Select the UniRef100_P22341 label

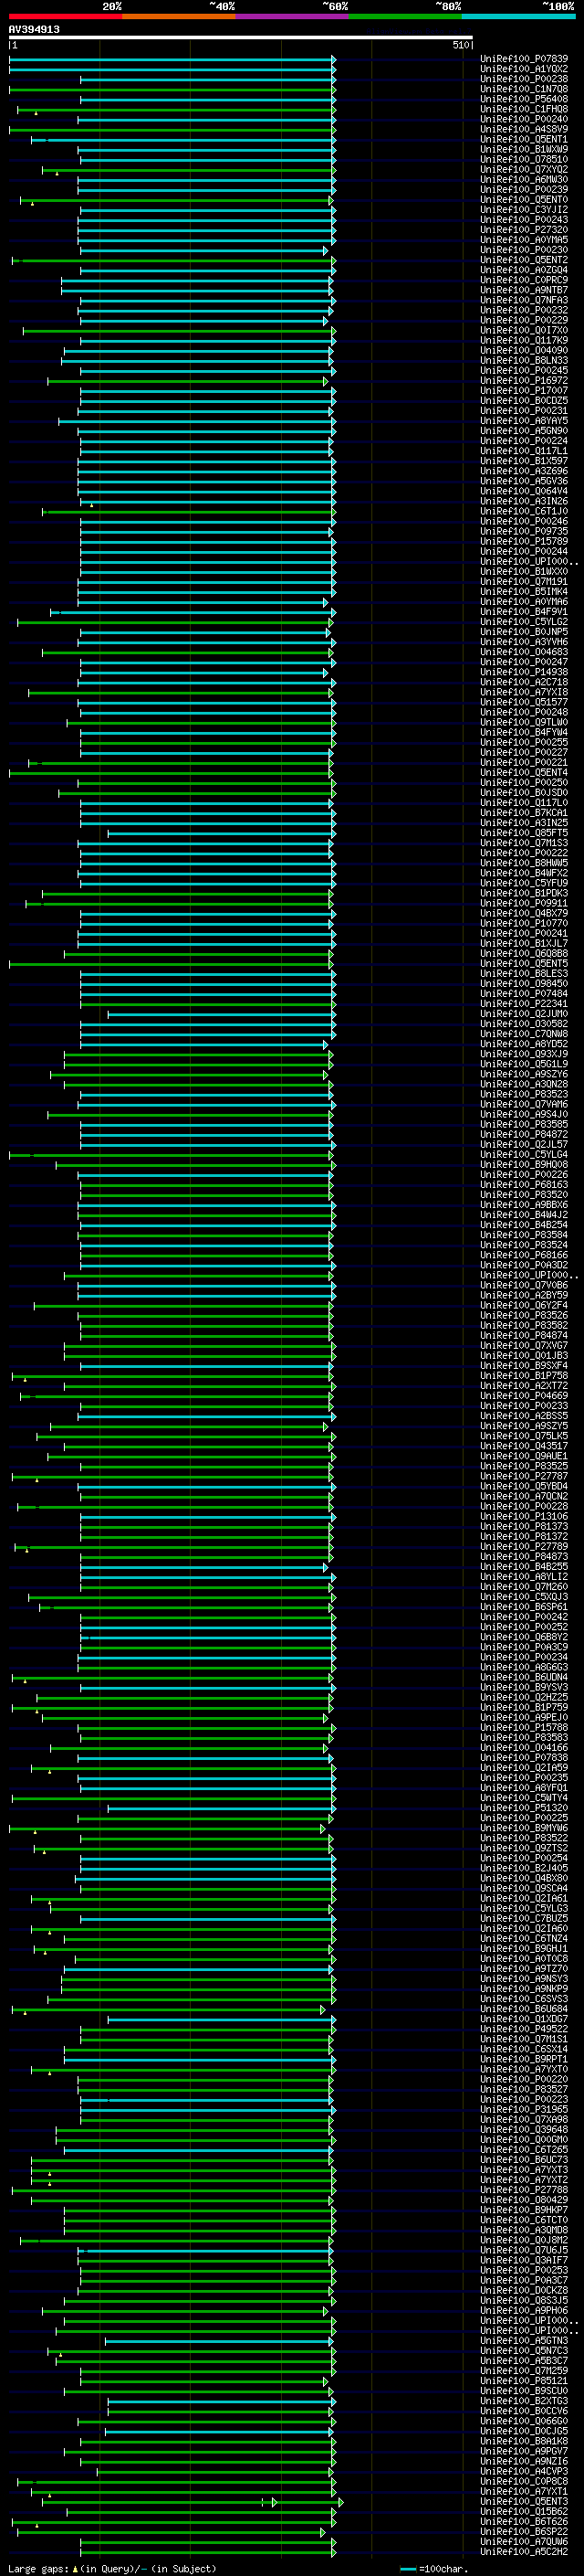tap(524, 1003)
